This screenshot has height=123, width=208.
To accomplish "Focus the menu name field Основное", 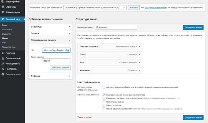I will [116, 27].
